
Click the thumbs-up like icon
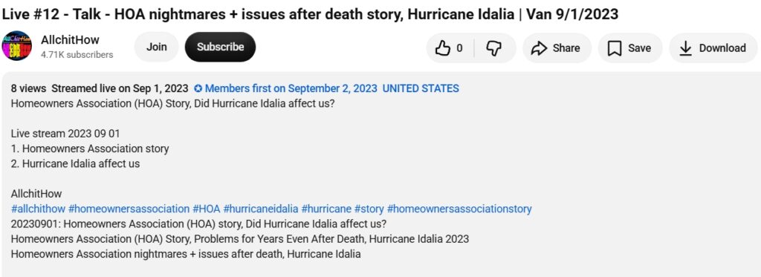[x=442, y=48]
